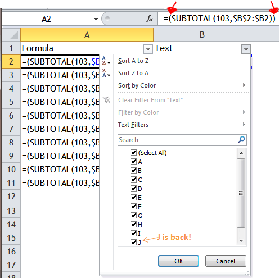
Task: Click the search magnifier icon
Action: (x=241, y=140)
